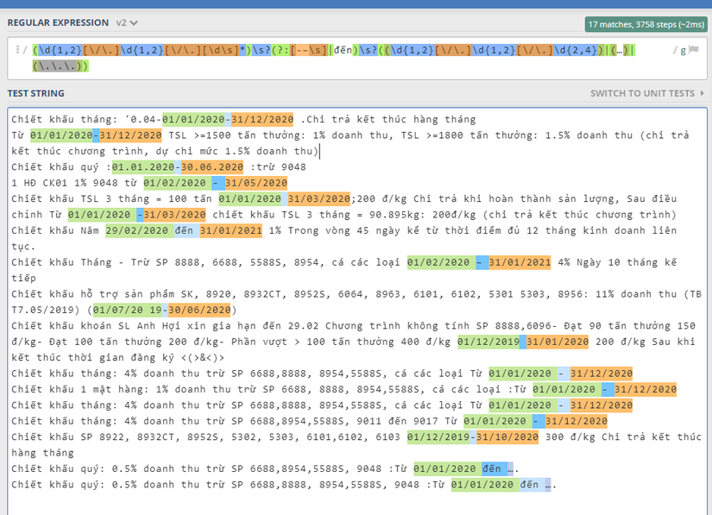This screenshot has height=515, width=712.
Task: Click match 01.01.2020 in the 'Chiết khấu quý' line
Action: (x=143, y=167)
